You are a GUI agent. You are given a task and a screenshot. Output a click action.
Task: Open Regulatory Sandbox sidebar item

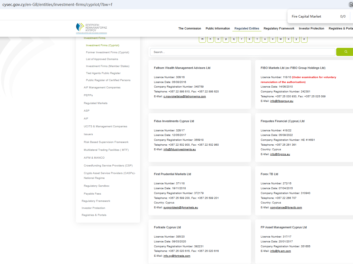tap(96, 186)
